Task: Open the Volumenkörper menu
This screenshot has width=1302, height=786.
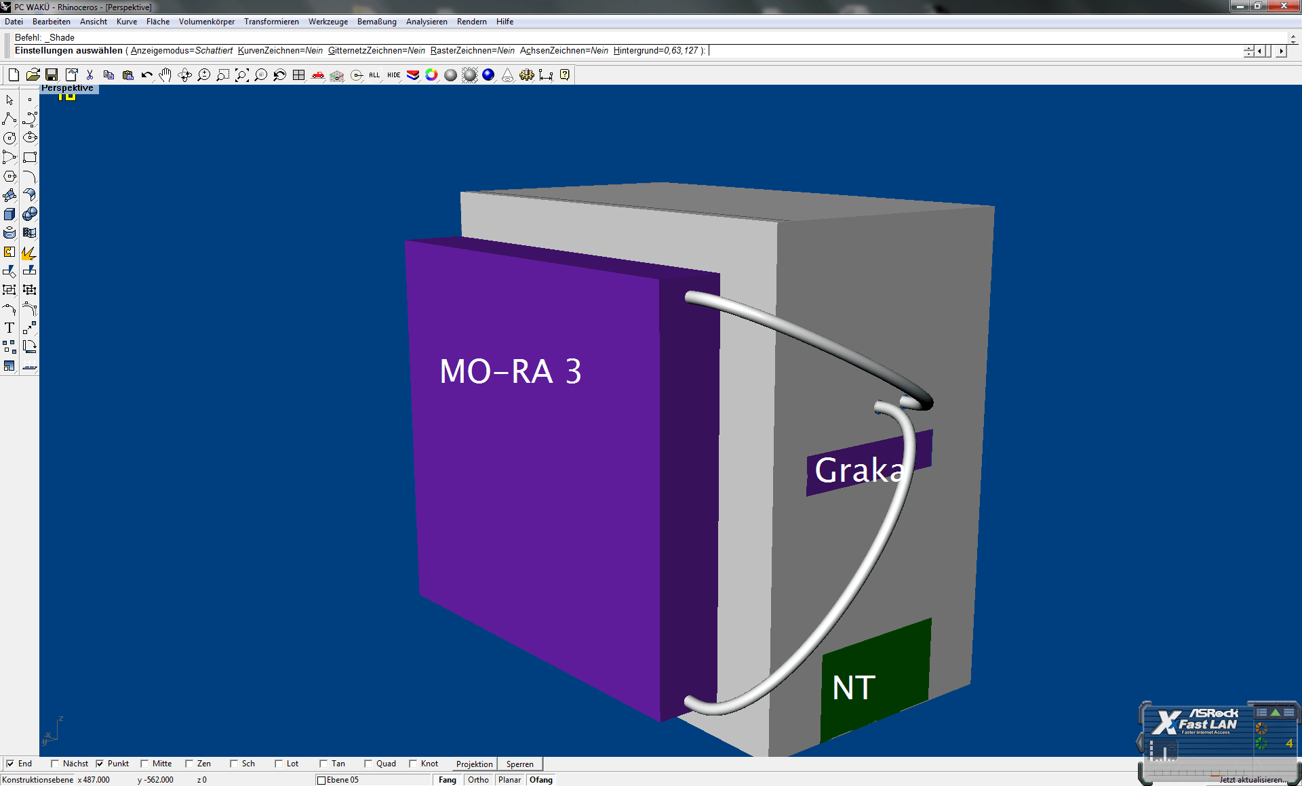Action: click(207, 22)
